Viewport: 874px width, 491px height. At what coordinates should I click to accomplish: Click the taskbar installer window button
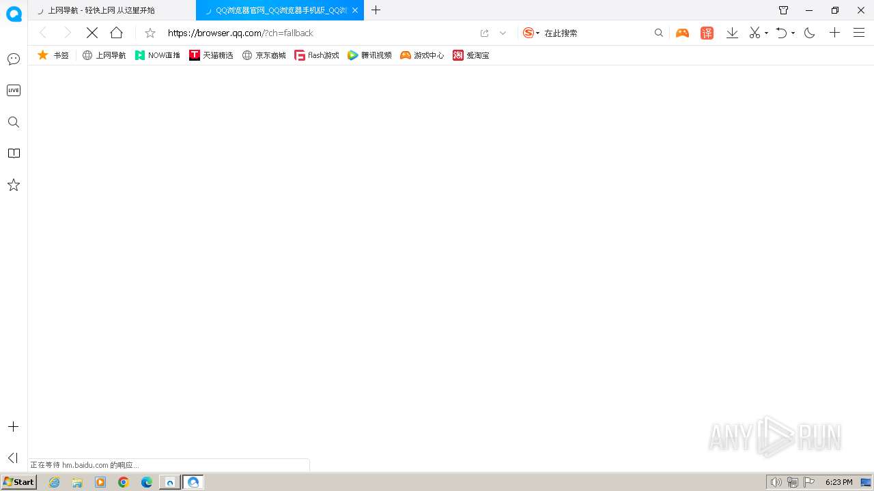[170, 482]
